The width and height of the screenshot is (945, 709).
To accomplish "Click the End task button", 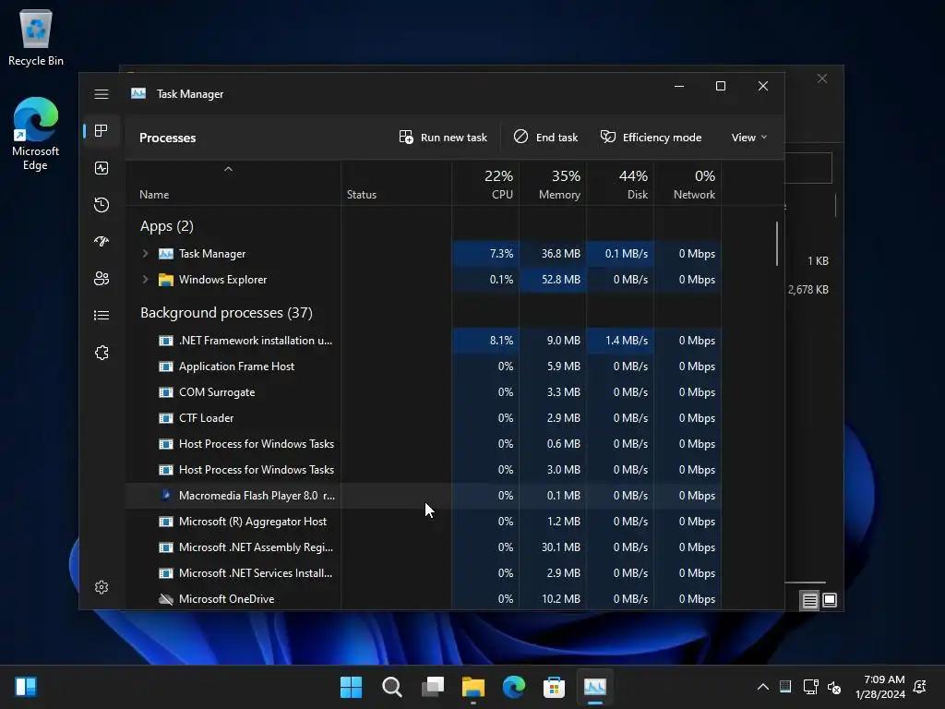I will click(x=545, y=138).
